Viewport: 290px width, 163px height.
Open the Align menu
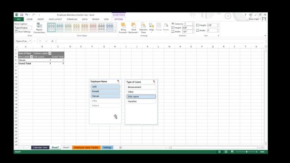(x=151, y=28)
